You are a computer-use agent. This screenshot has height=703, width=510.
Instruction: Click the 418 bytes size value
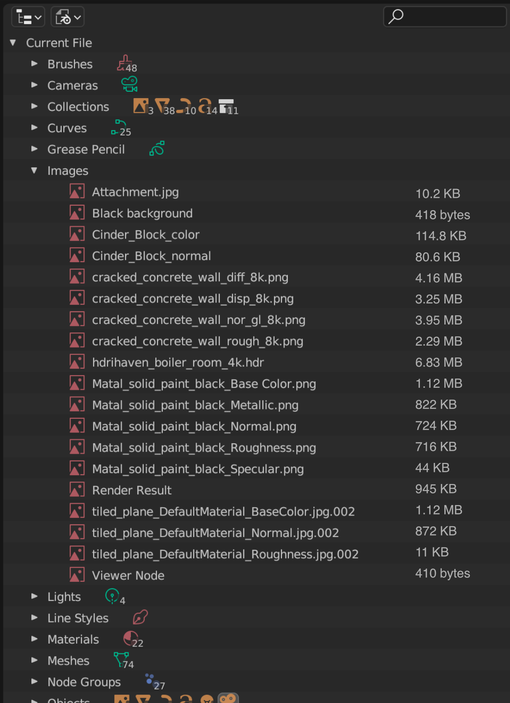(x=442, y=215)
